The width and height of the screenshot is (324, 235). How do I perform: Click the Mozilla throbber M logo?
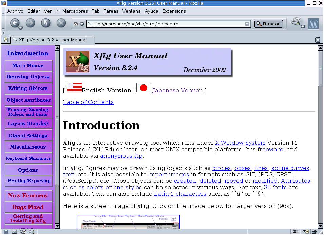(313, 24)
